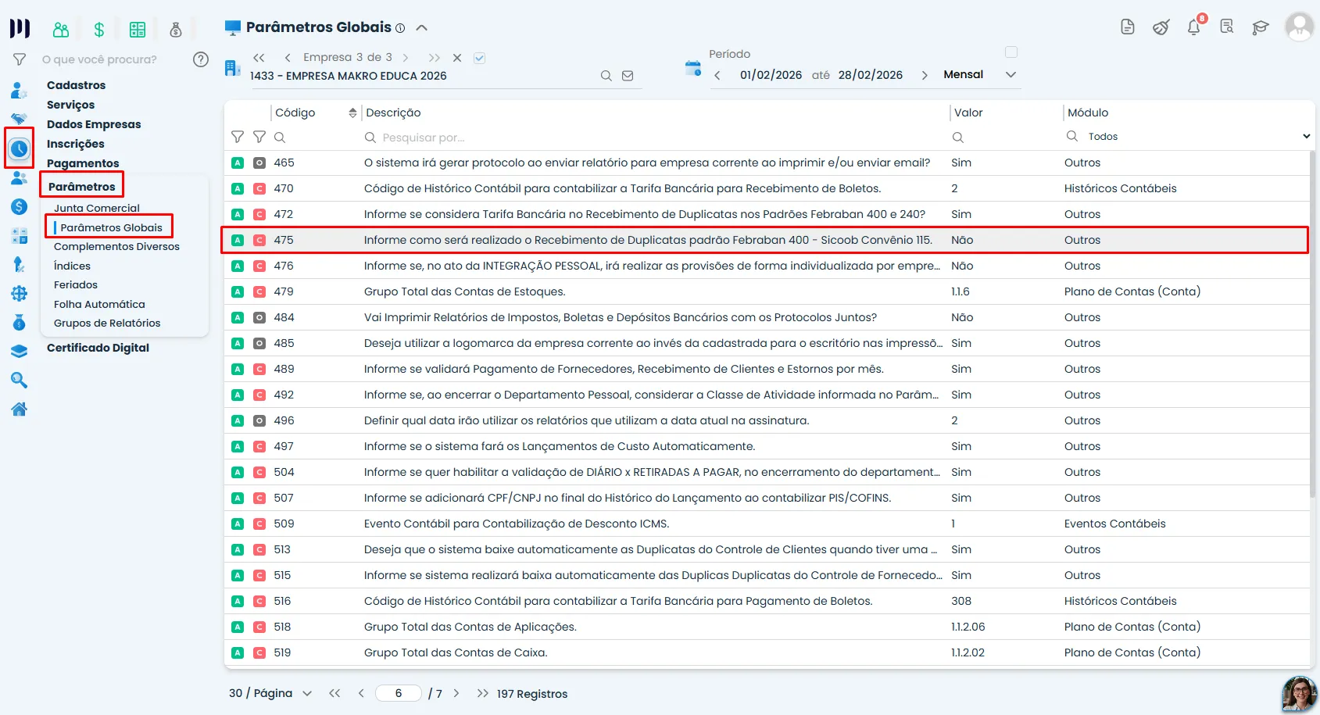This screenshot has height=715, width=1320.
Task: Click the red C icon on row 470
Action: coord(259,188)
